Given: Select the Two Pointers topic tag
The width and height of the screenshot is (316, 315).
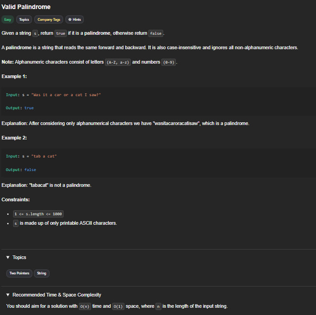Looking at the screenshot, I should (19, 273).
